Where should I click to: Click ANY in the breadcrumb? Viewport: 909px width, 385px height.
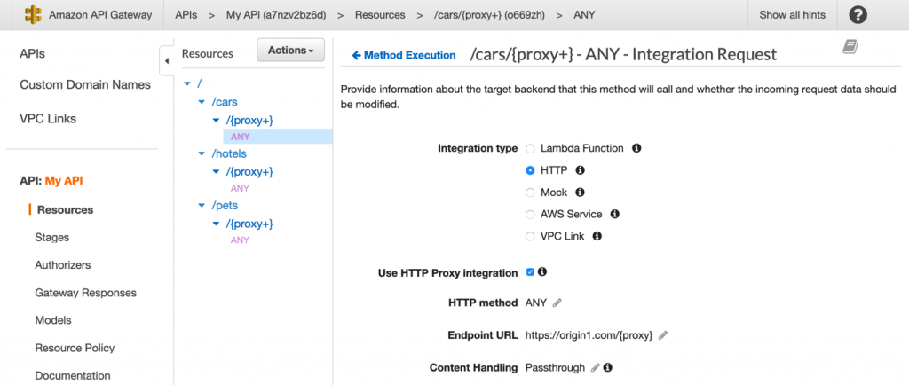click(584, 15)
